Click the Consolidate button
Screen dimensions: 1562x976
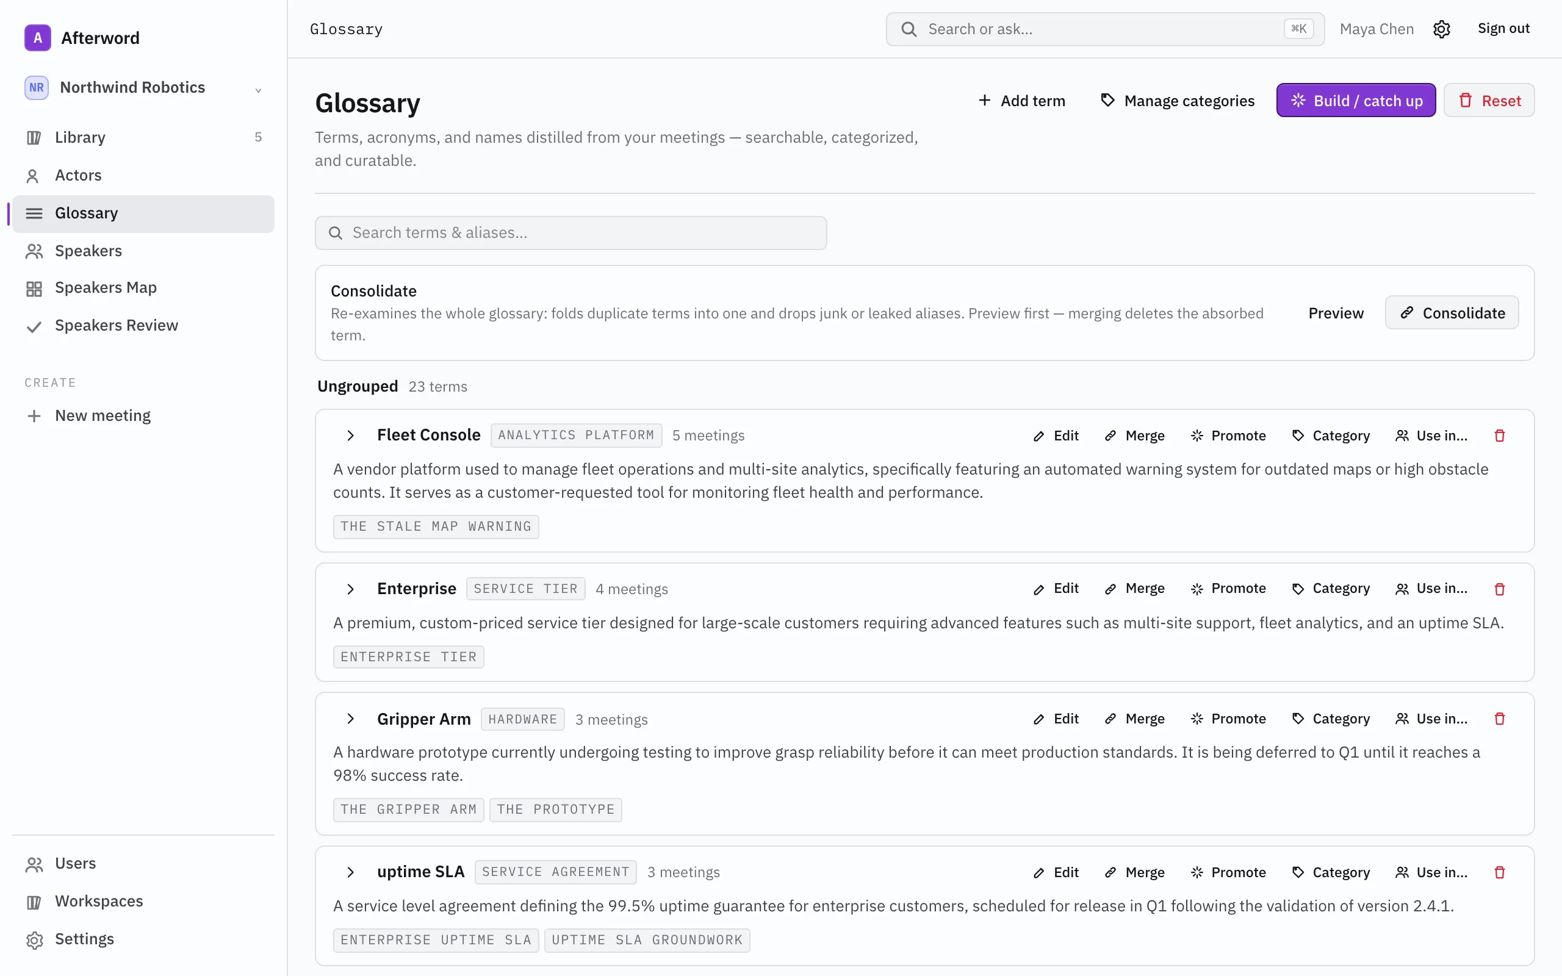click(1452, 313)
